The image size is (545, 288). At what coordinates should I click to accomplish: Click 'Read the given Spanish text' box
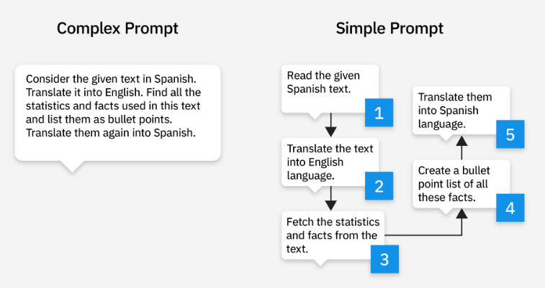(x=330, y=89)
